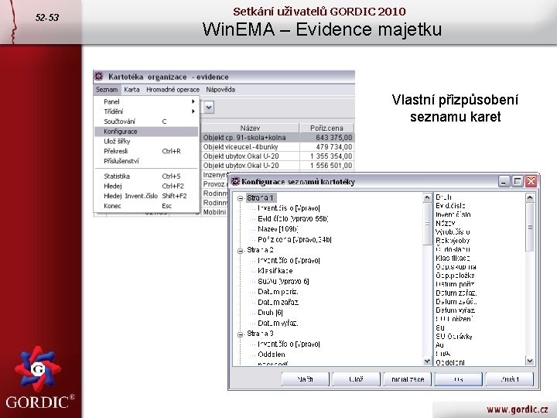Choose Součtování from the Seznam menu
557x418 pixels.
click(146, 122)
